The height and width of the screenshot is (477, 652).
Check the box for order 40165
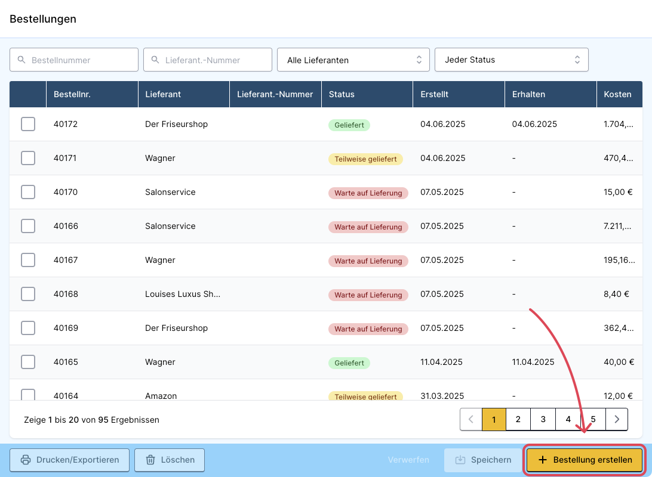click(28, 362)
